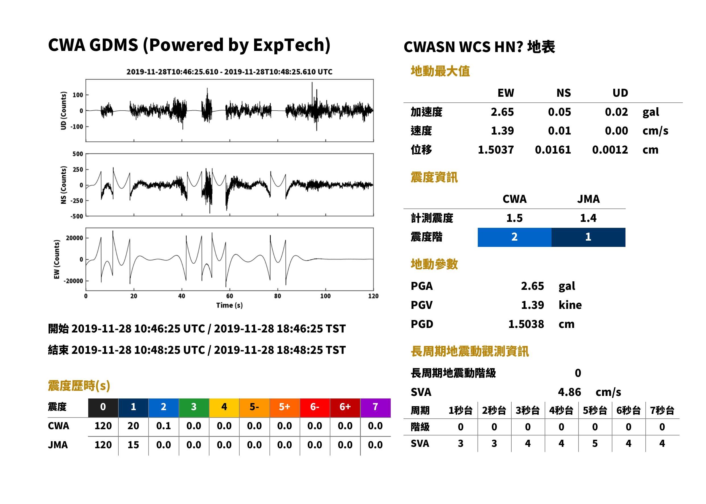This screenshot has width=706, height=504.
Task: Click the CWASN WCS station heading
Action: click(479, 47)
